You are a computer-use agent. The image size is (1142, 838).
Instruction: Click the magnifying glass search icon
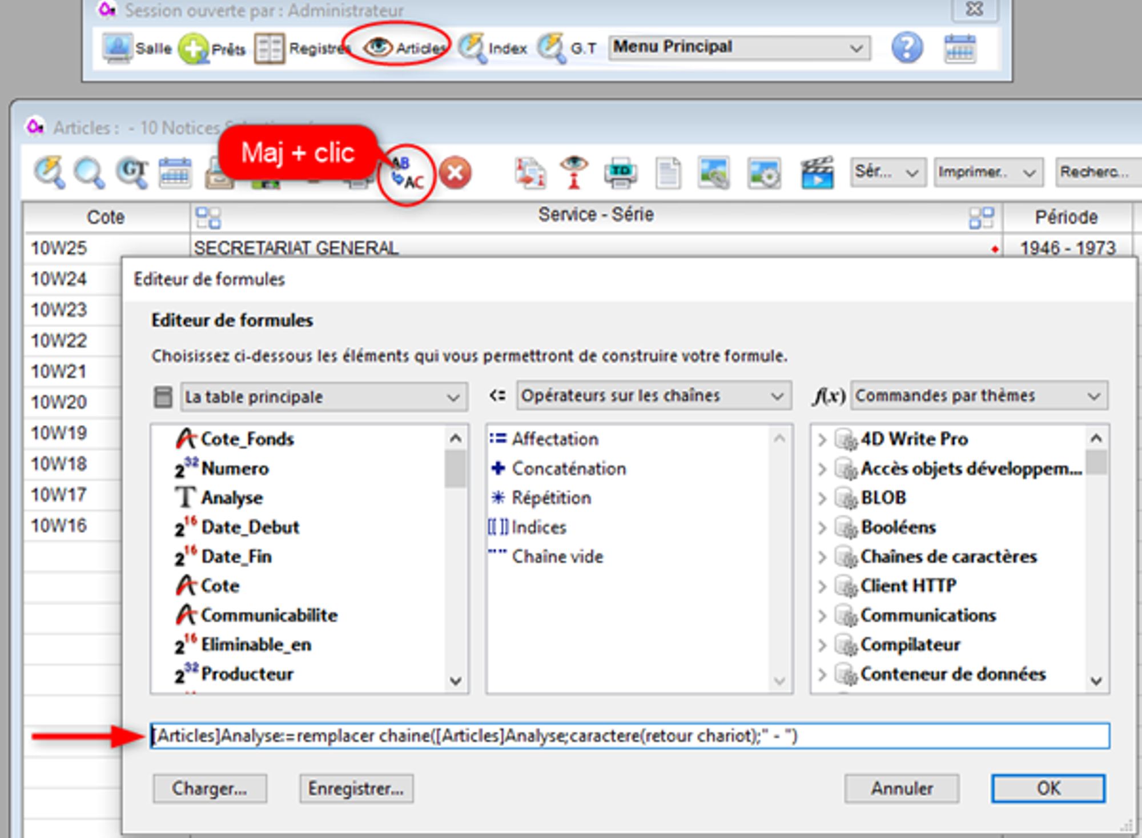tap(89, 172)
